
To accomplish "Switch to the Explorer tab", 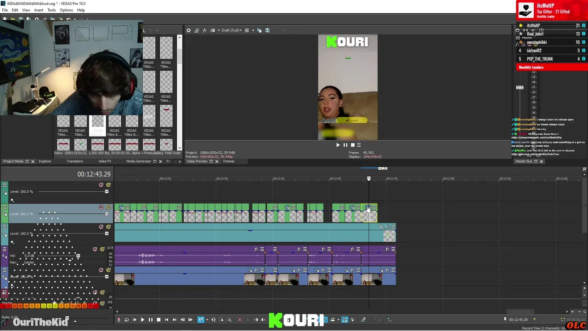I will pos(45,161).
